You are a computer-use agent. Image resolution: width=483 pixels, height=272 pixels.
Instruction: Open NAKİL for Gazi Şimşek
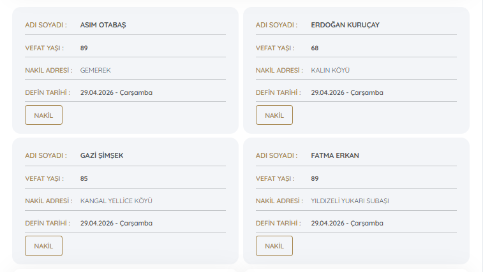pyautogui.click(x=43, y=246)
